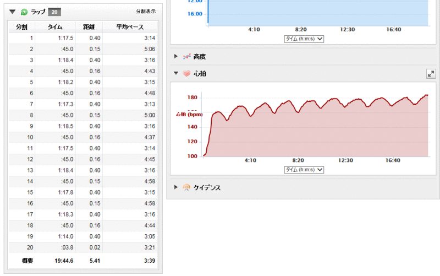Click the 平均ペース column header

coord(130,26)
